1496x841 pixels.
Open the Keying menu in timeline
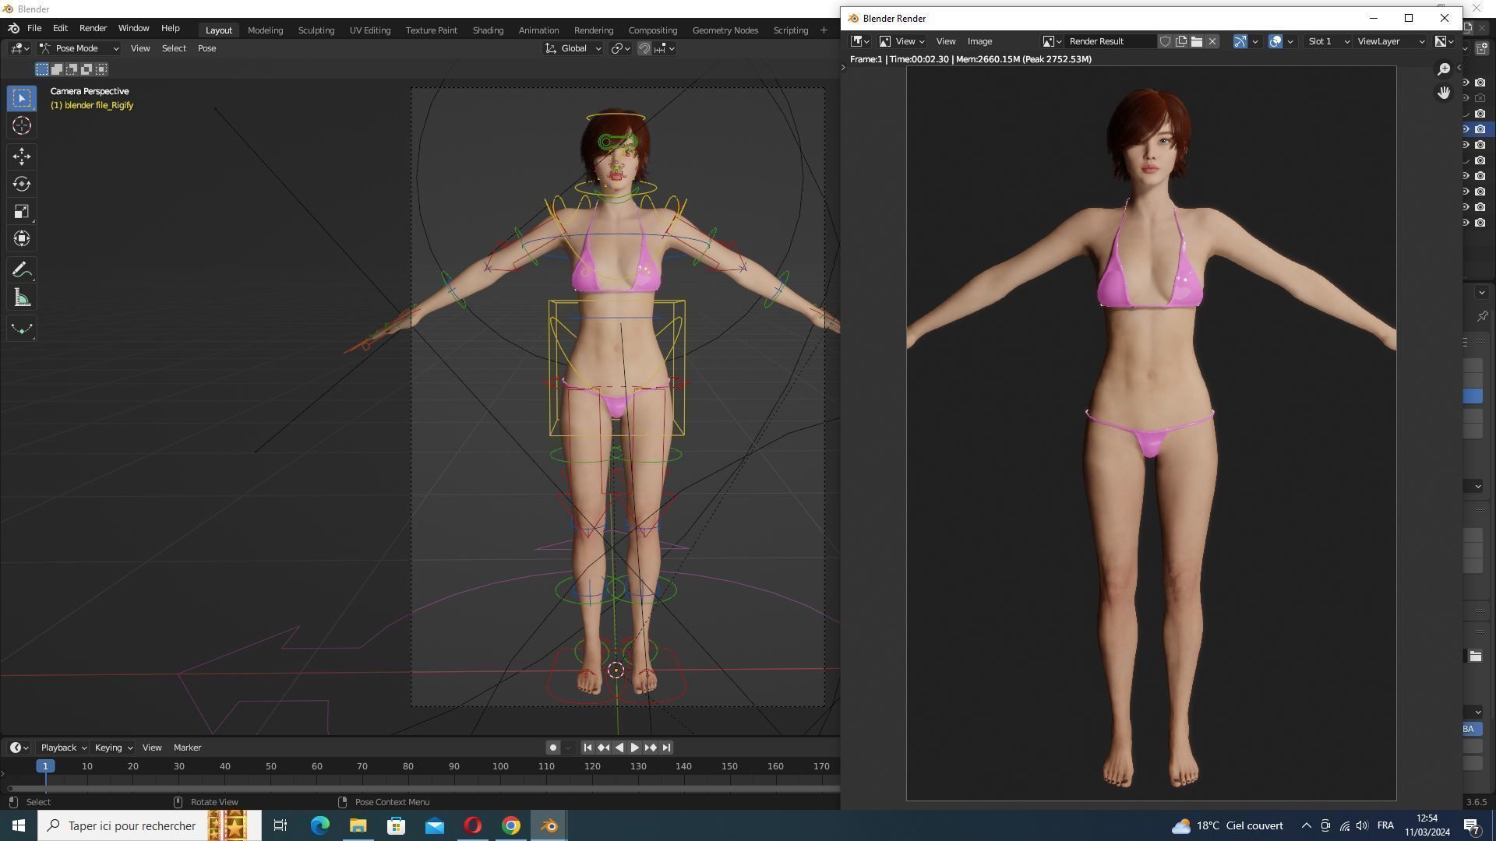click(x=113, y=748)
